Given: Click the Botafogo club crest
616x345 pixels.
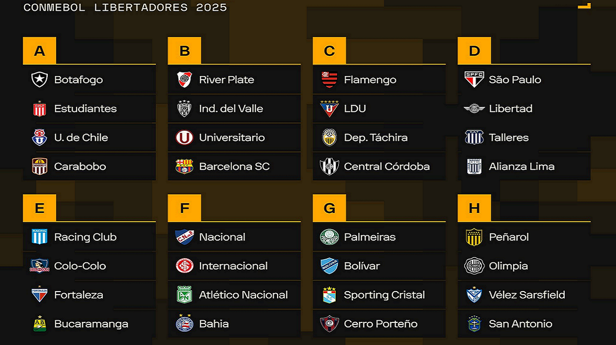Looking at the screenshot, I should click(x=40, y=80).
